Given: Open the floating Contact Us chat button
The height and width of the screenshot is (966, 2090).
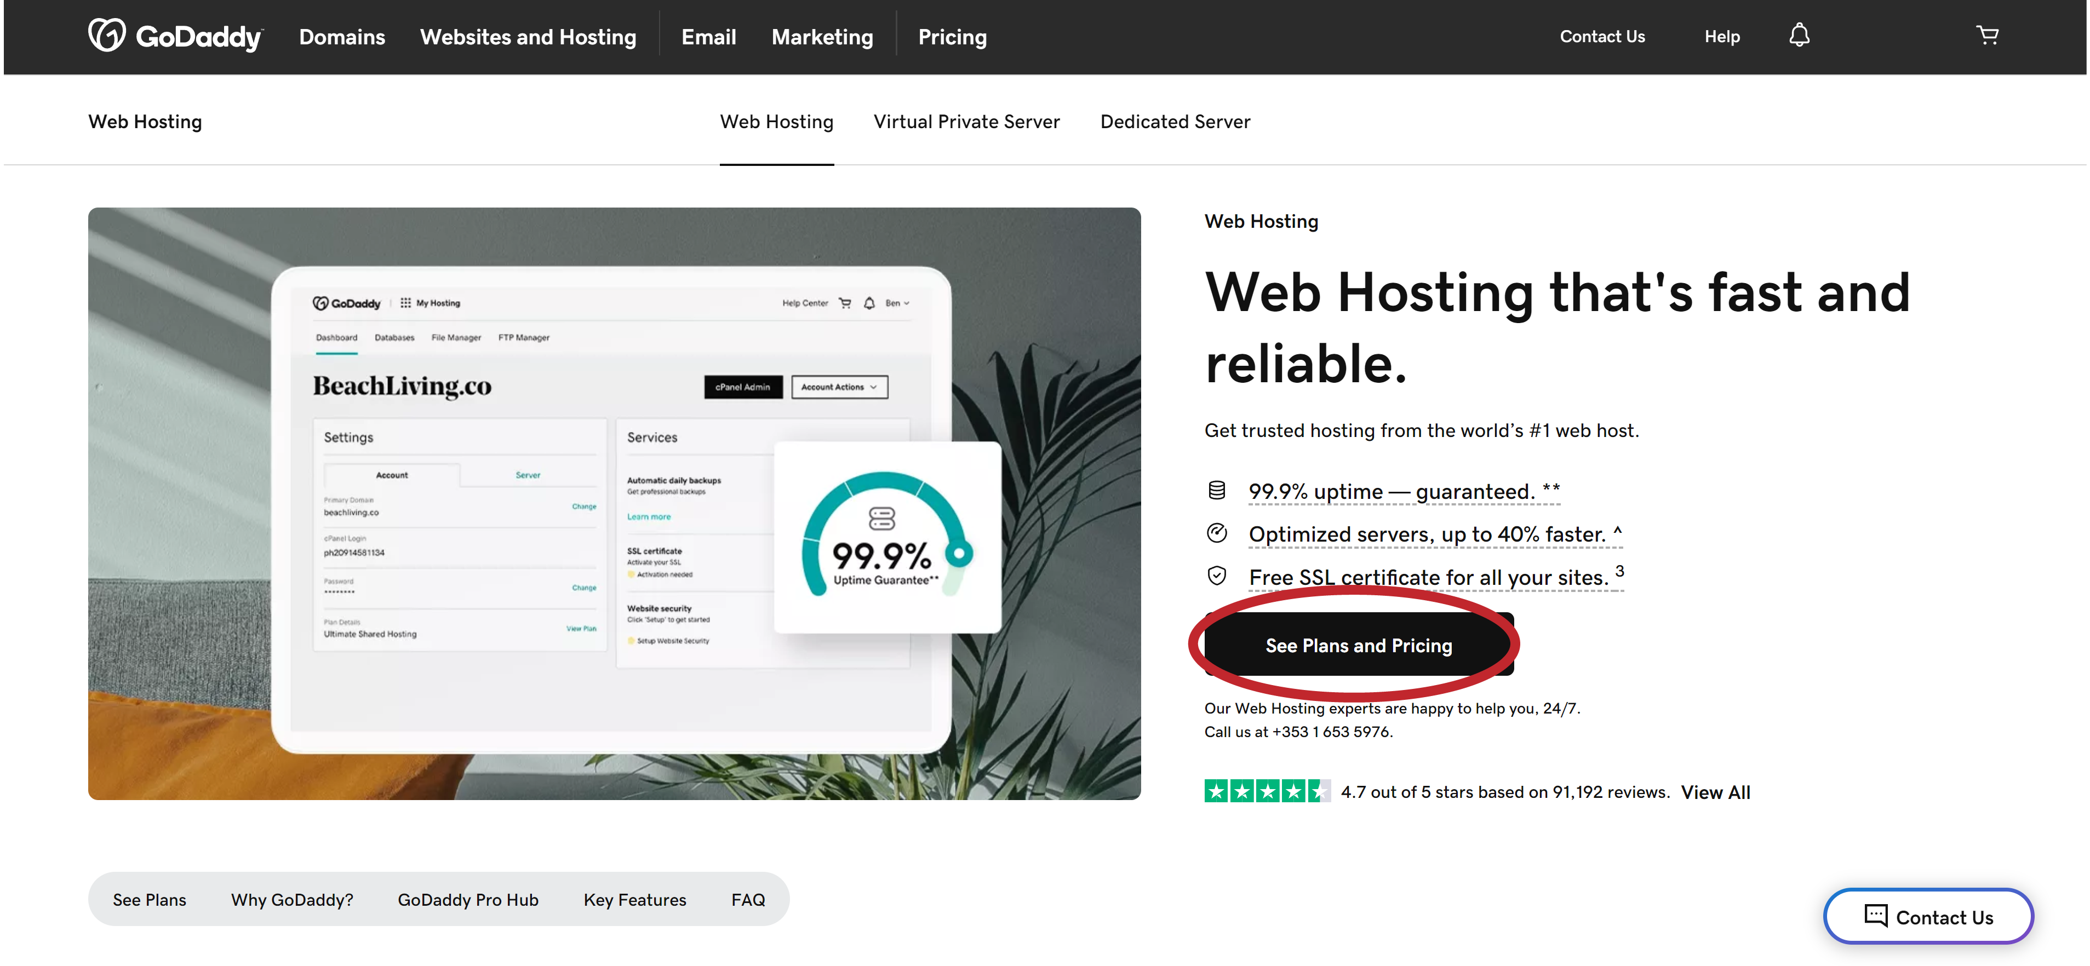Looking at the screenshot, I should 1928,916.
